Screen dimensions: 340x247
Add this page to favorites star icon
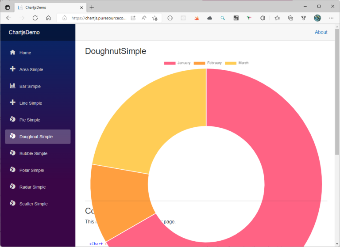(x=155, y=18)
